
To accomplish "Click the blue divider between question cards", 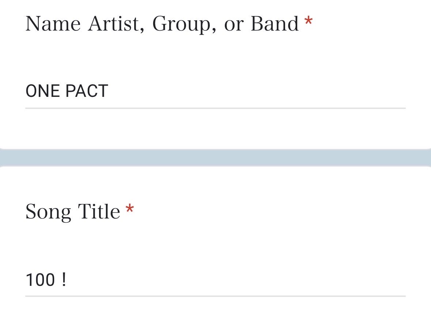I will pyautogui.click(x=215, y=158).
